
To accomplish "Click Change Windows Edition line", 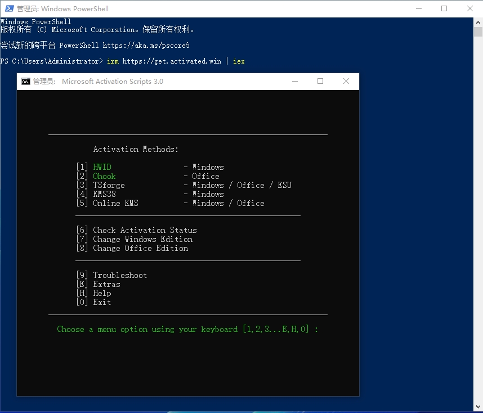I will [x=135, y=239].
